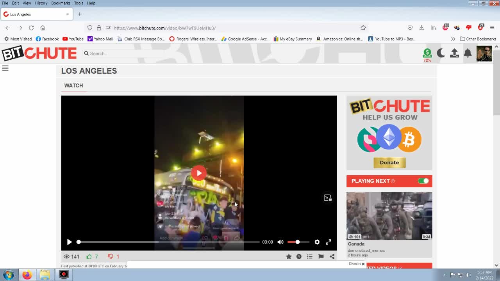Click the BitChute logo

(39, 53)
